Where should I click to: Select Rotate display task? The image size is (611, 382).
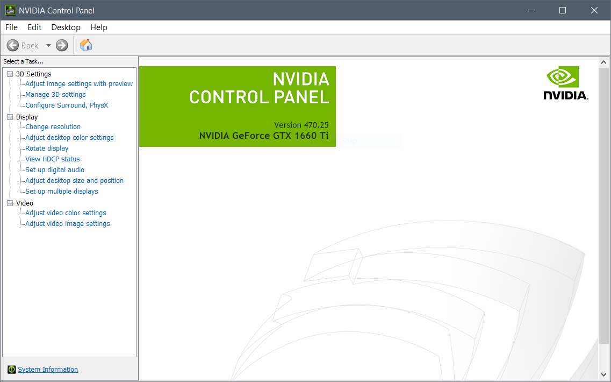coord(47,148)
